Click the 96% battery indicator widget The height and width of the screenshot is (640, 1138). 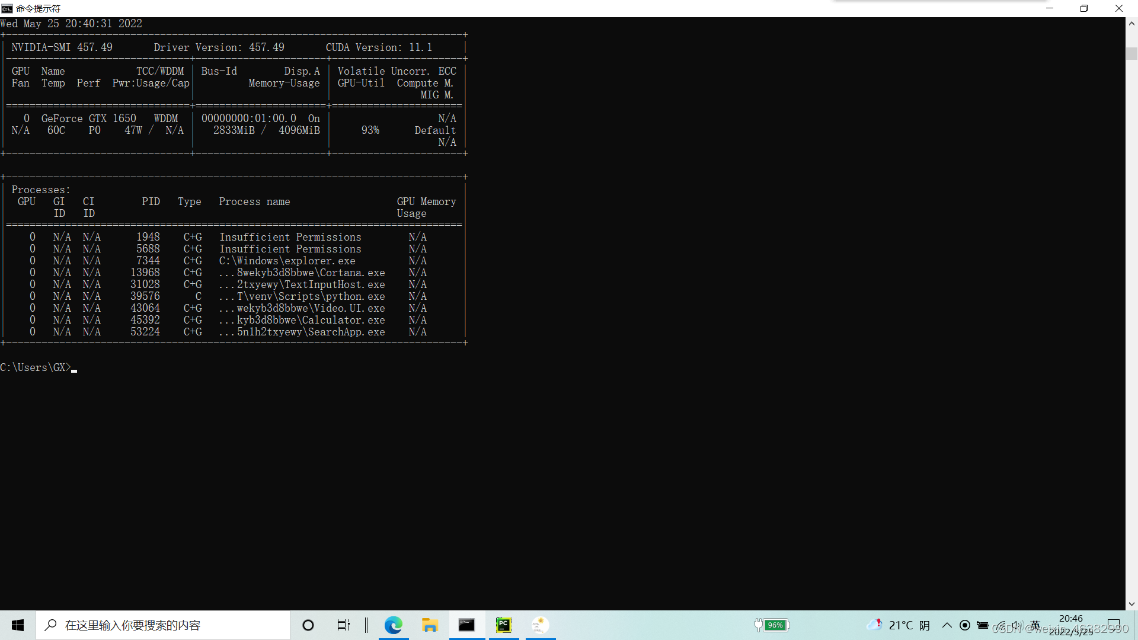click(x=772, y=625)
